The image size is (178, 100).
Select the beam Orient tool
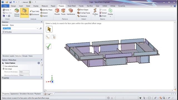tap(103, 16)
